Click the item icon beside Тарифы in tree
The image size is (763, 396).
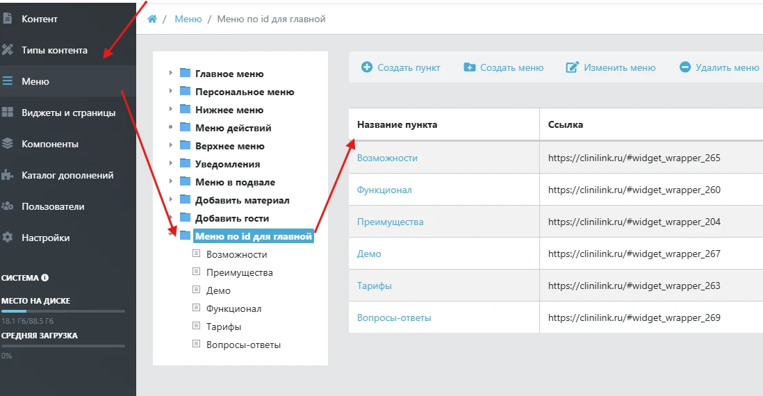[x=197, y=326]
